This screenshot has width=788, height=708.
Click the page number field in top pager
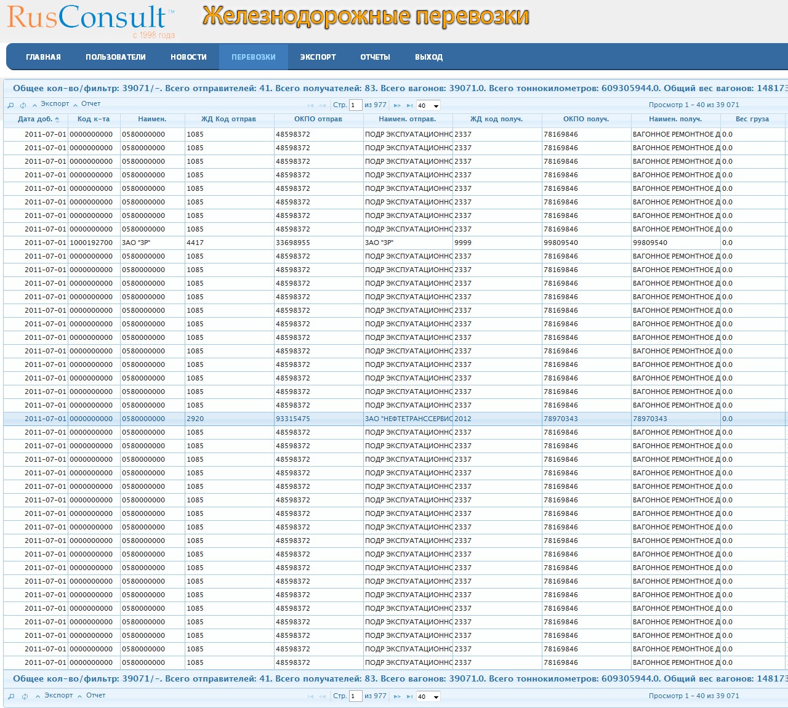coord(355,105)
